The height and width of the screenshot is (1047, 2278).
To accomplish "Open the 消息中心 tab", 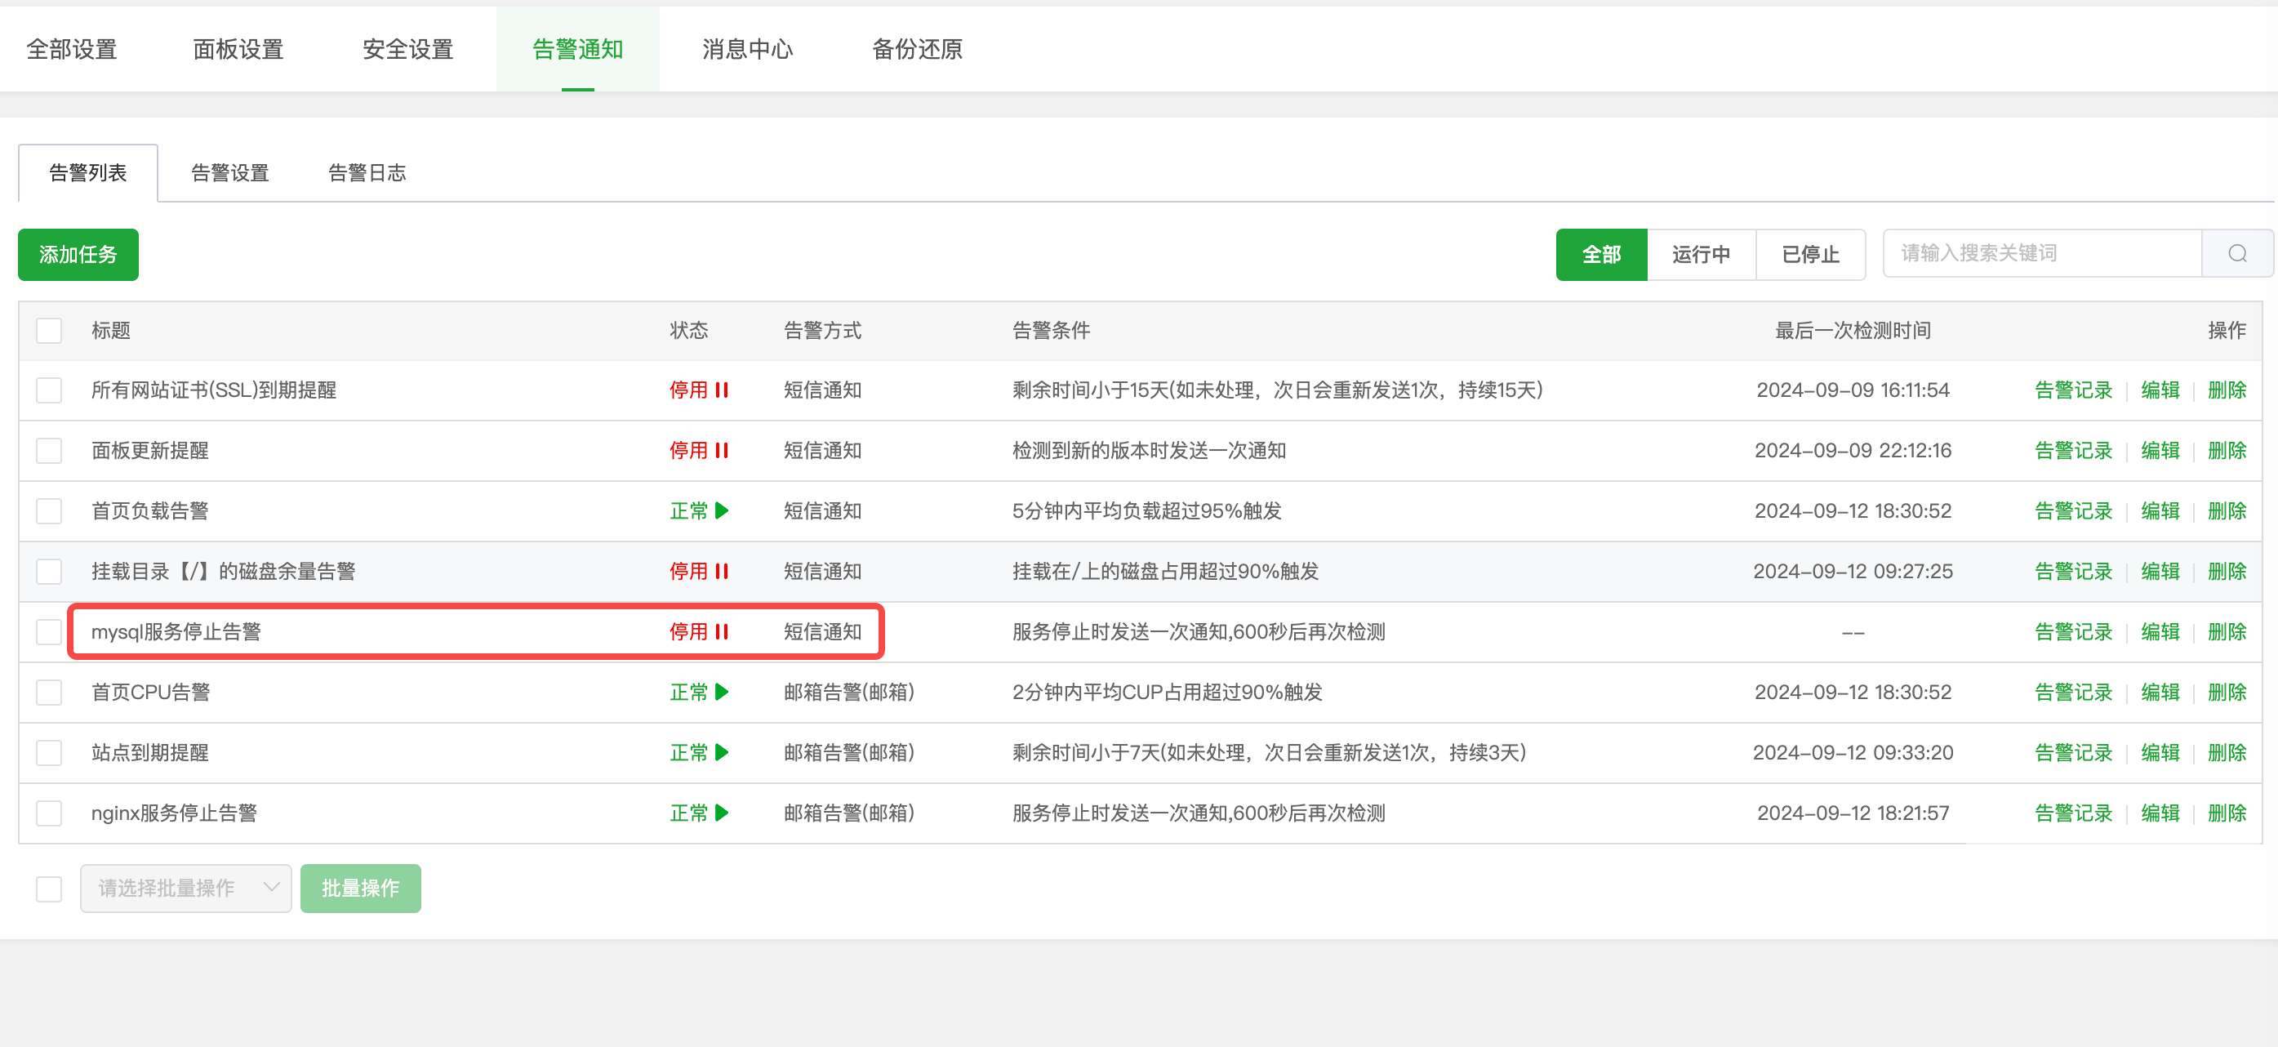I will [x=747, y=49].
